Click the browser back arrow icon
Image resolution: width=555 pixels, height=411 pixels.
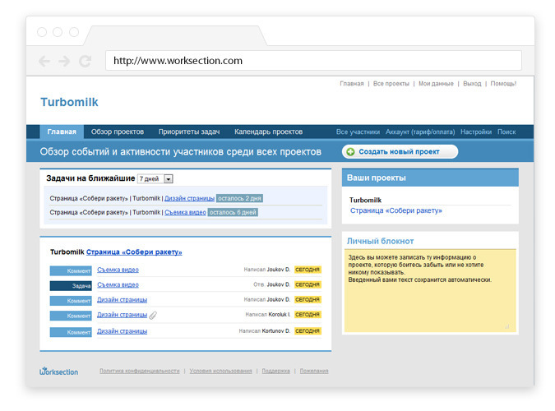point(44,61)
